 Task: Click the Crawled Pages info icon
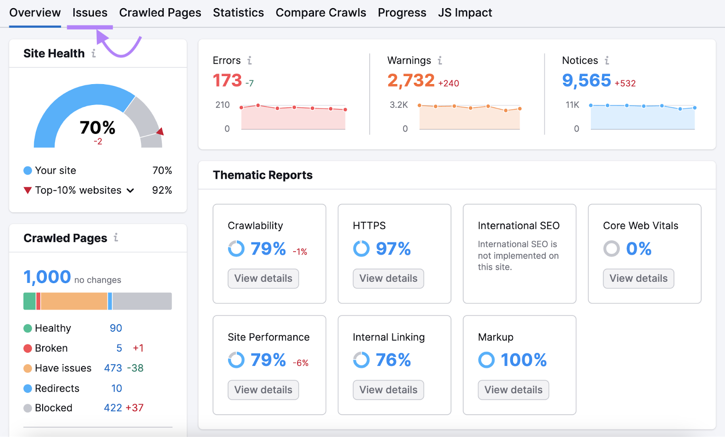[x=117, y=238]
